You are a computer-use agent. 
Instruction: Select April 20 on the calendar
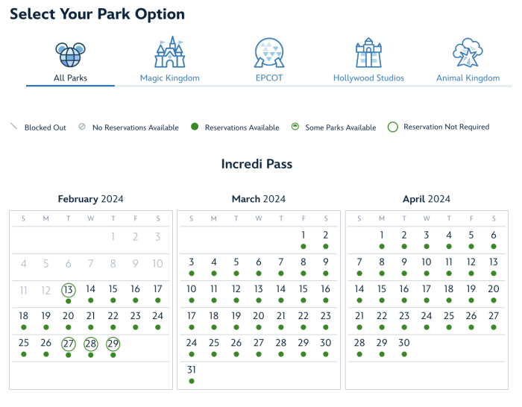(494, 289)
